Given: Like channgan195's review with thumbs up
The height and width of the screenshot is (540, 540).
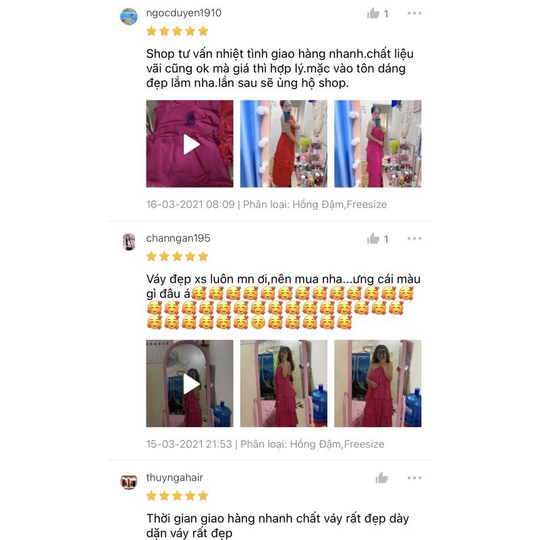Looking at the screenshot, I should tap(373, 238).
